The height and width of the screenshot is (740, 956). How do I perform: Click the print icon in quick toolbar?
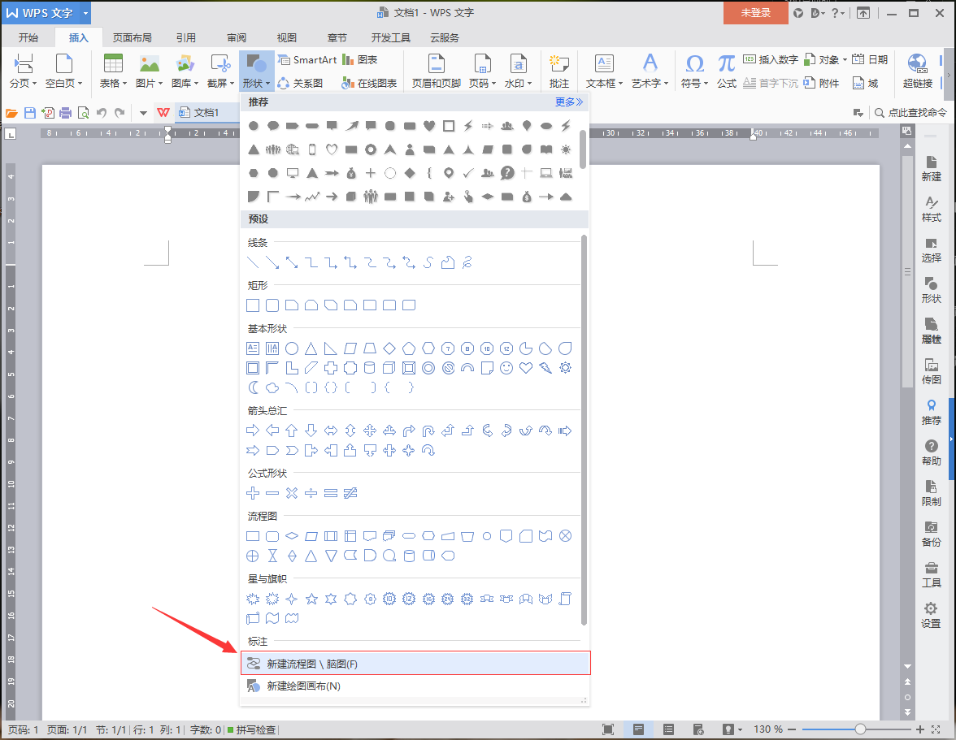pos(66,113)
